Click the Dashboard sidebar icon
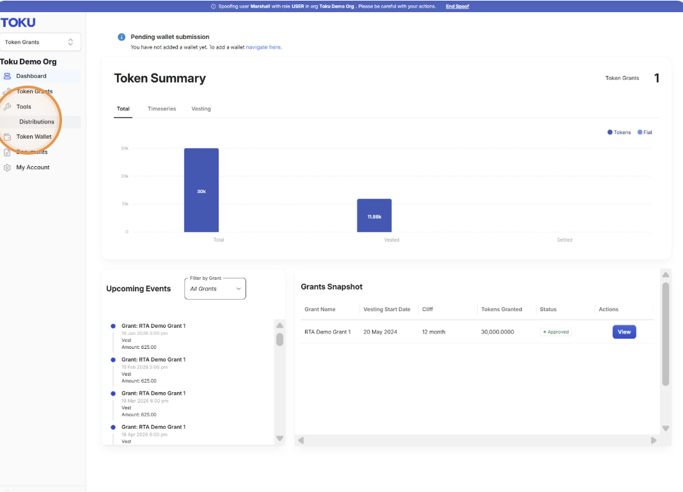 pyautogui.click(x=7, y=76)
